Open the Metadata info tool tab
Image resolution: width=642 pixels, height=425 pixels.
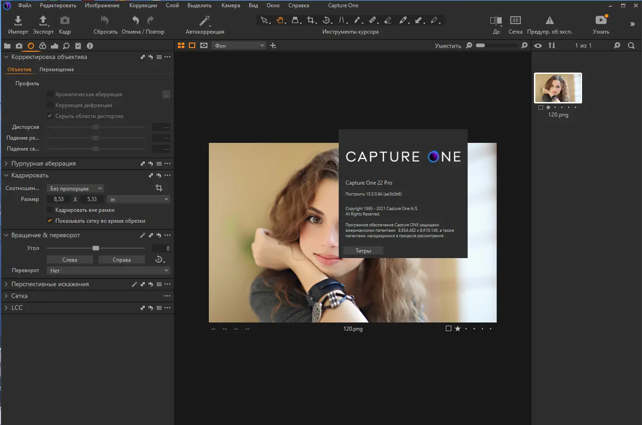(x=90, y=45)
